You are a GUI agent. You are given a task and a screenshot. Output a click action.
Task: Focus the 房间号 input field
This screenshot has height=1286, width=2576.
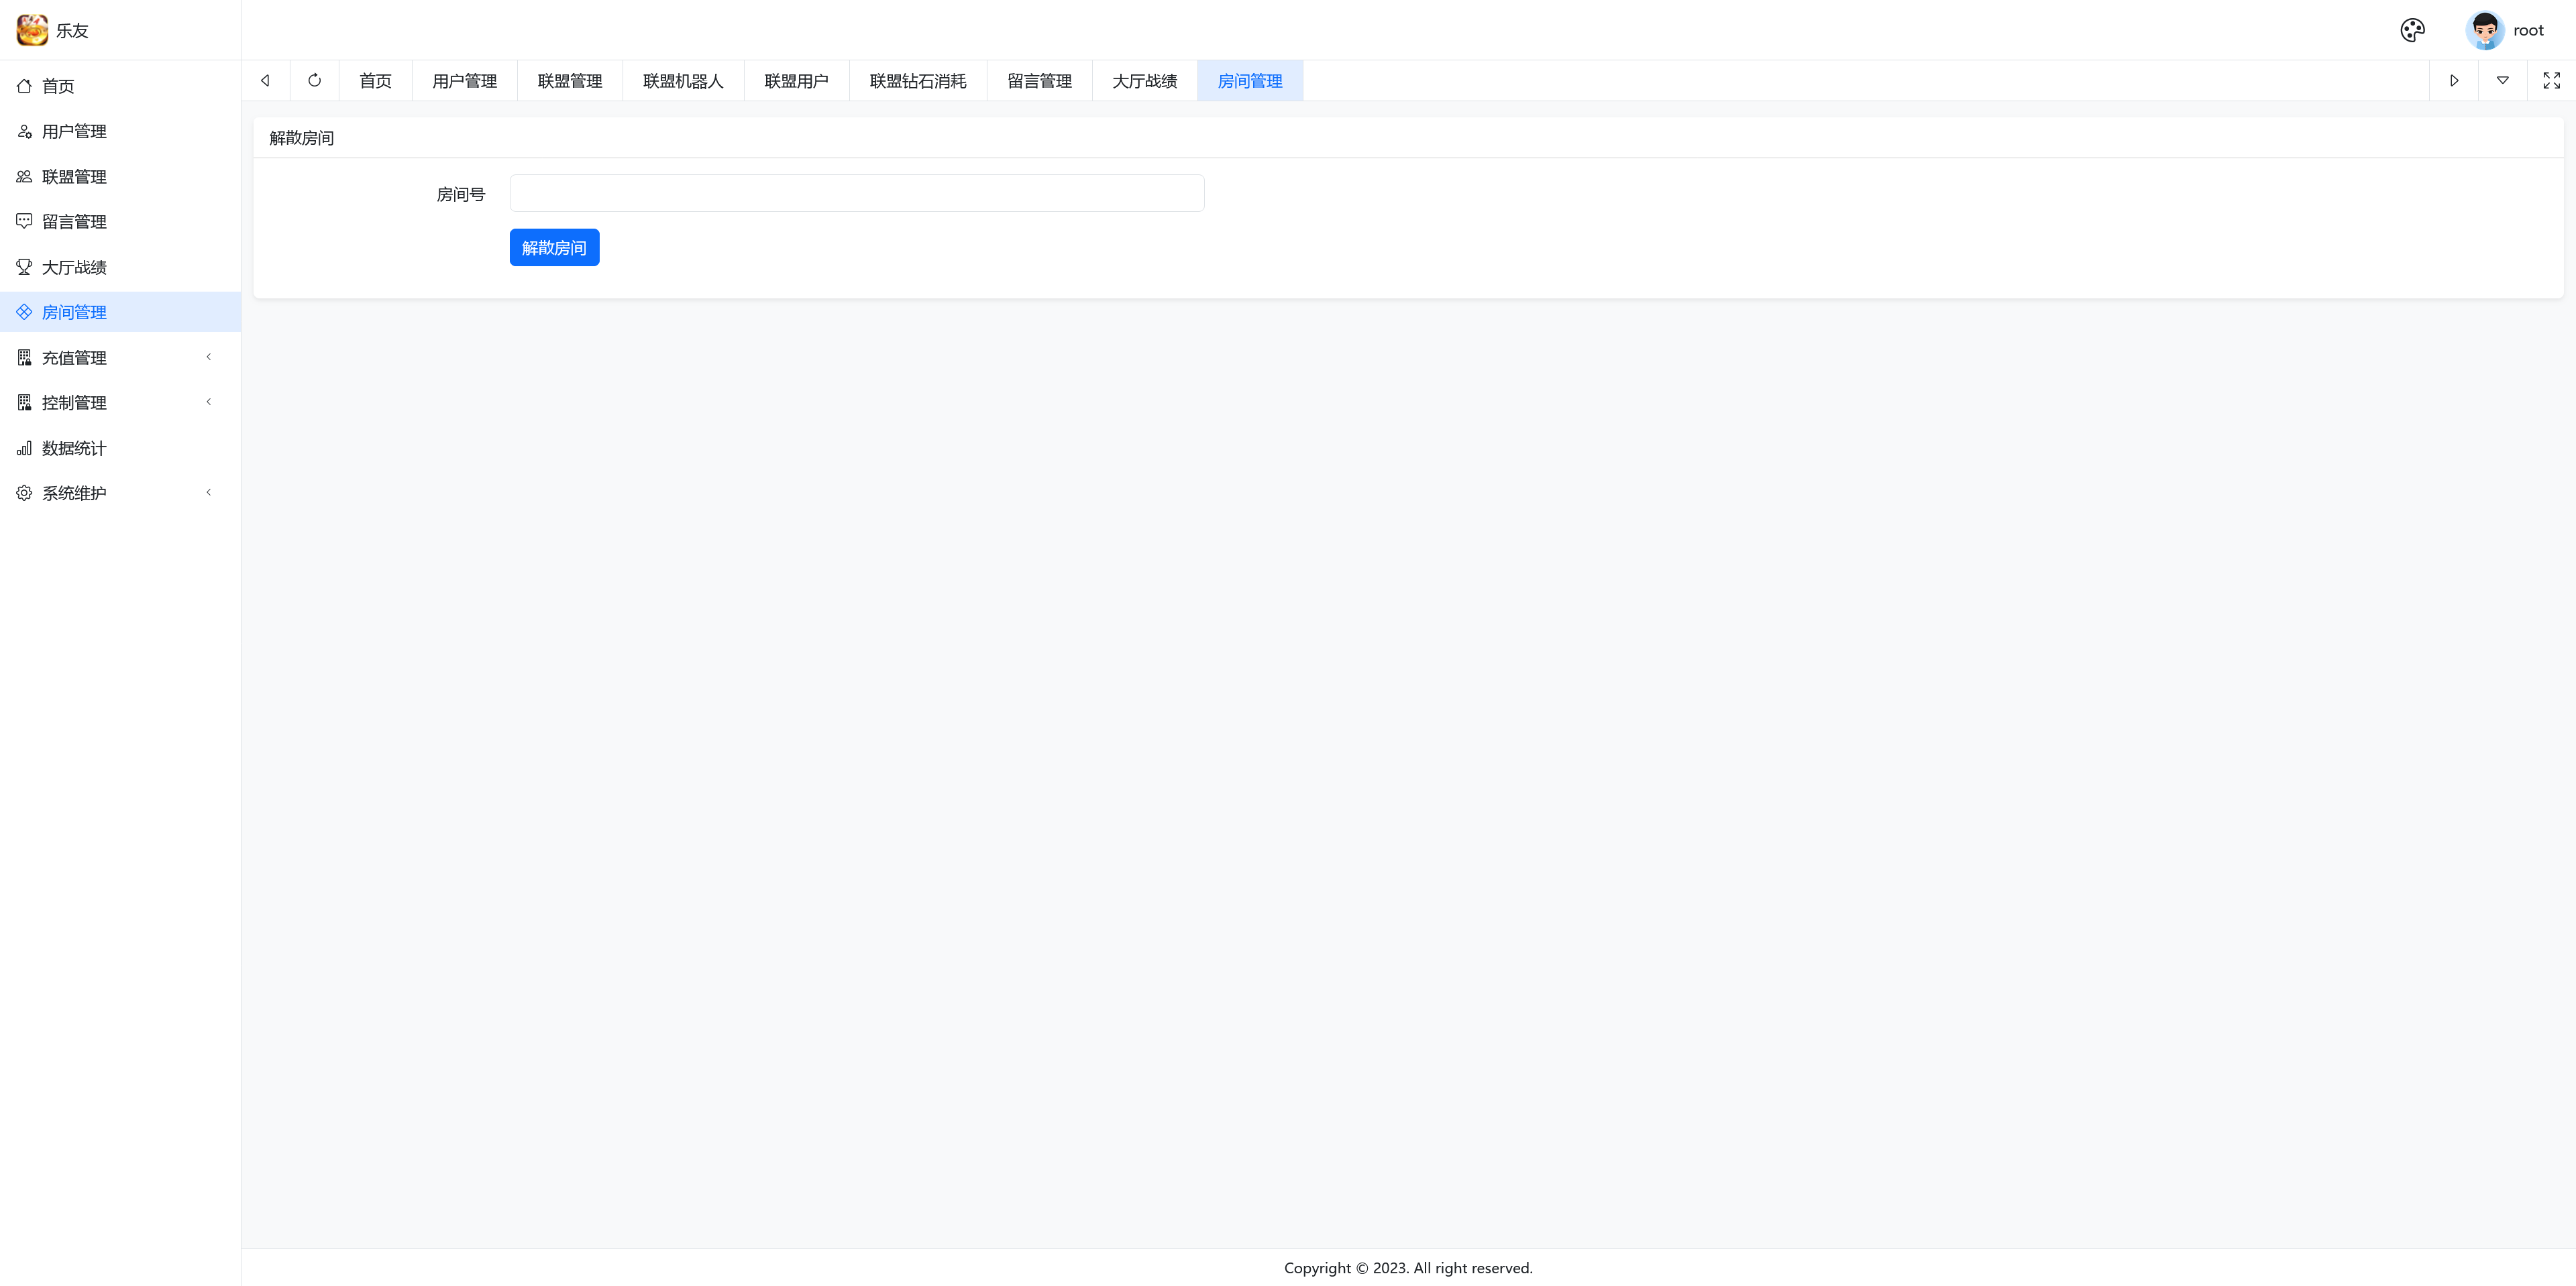(856, 193)
